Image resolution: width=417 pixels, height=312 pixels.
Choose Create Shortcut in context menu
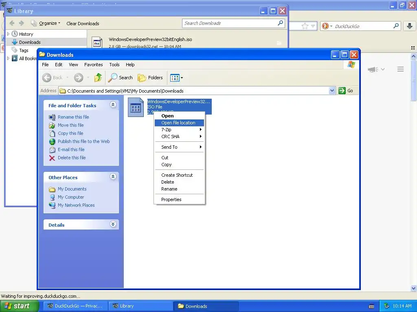(x=179, y=175)
